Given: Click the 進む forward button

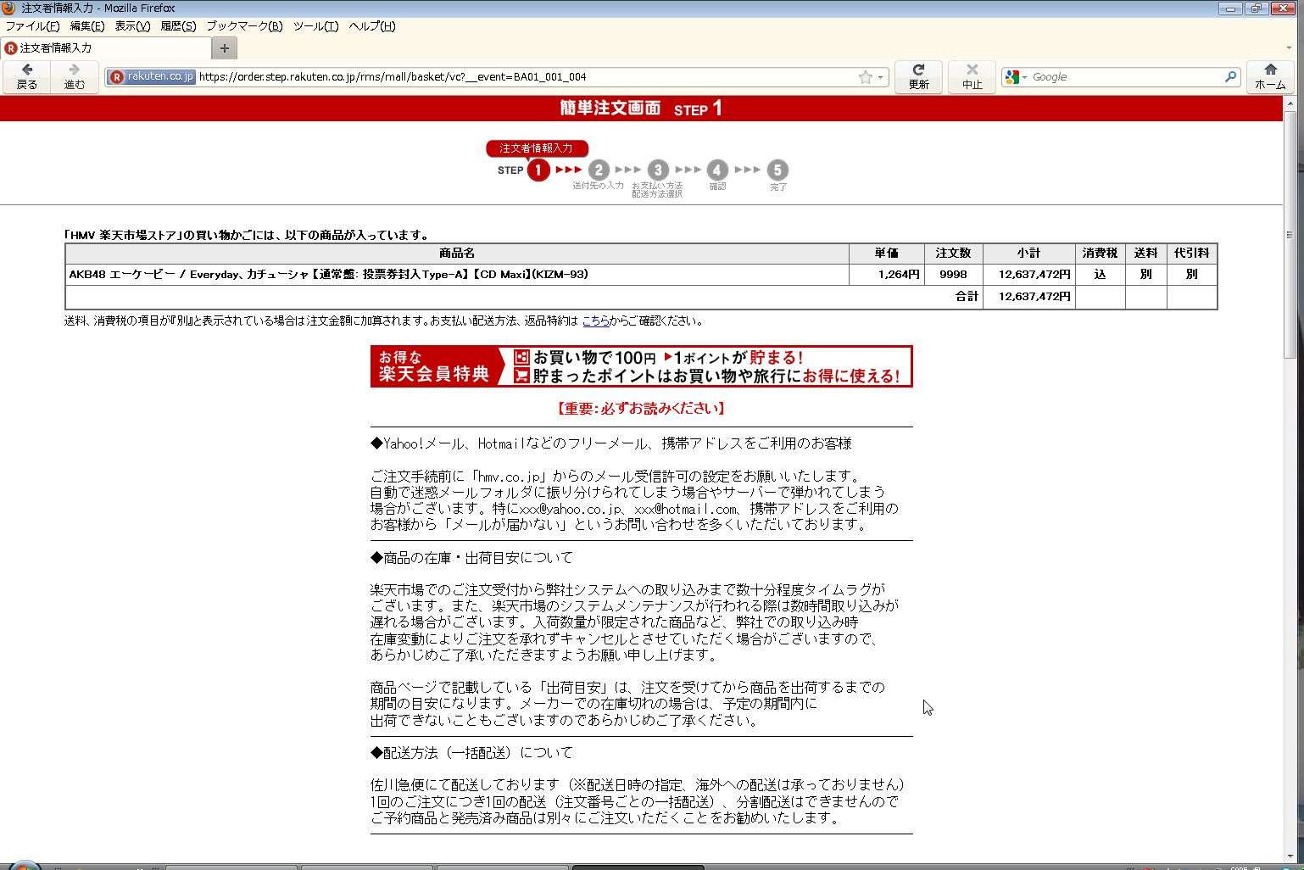Looking at the screenshot, I should click(x=75, y=77).
